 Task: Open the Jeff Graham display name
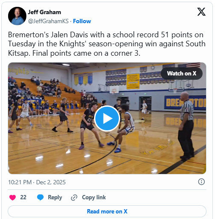(x=44, y=12)
